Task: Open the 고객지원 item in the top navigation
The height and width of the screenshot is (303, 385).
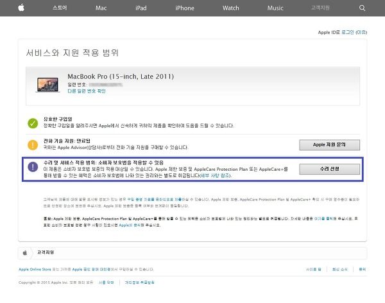Action: pyautogui.click(x=320, y=8)
